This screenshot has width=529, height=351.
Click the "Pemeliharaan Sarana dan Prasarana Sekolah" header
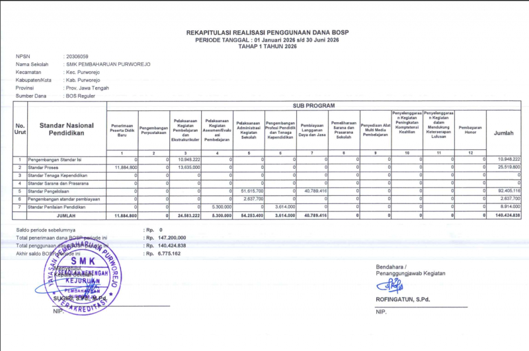click(x=344, y=130)
